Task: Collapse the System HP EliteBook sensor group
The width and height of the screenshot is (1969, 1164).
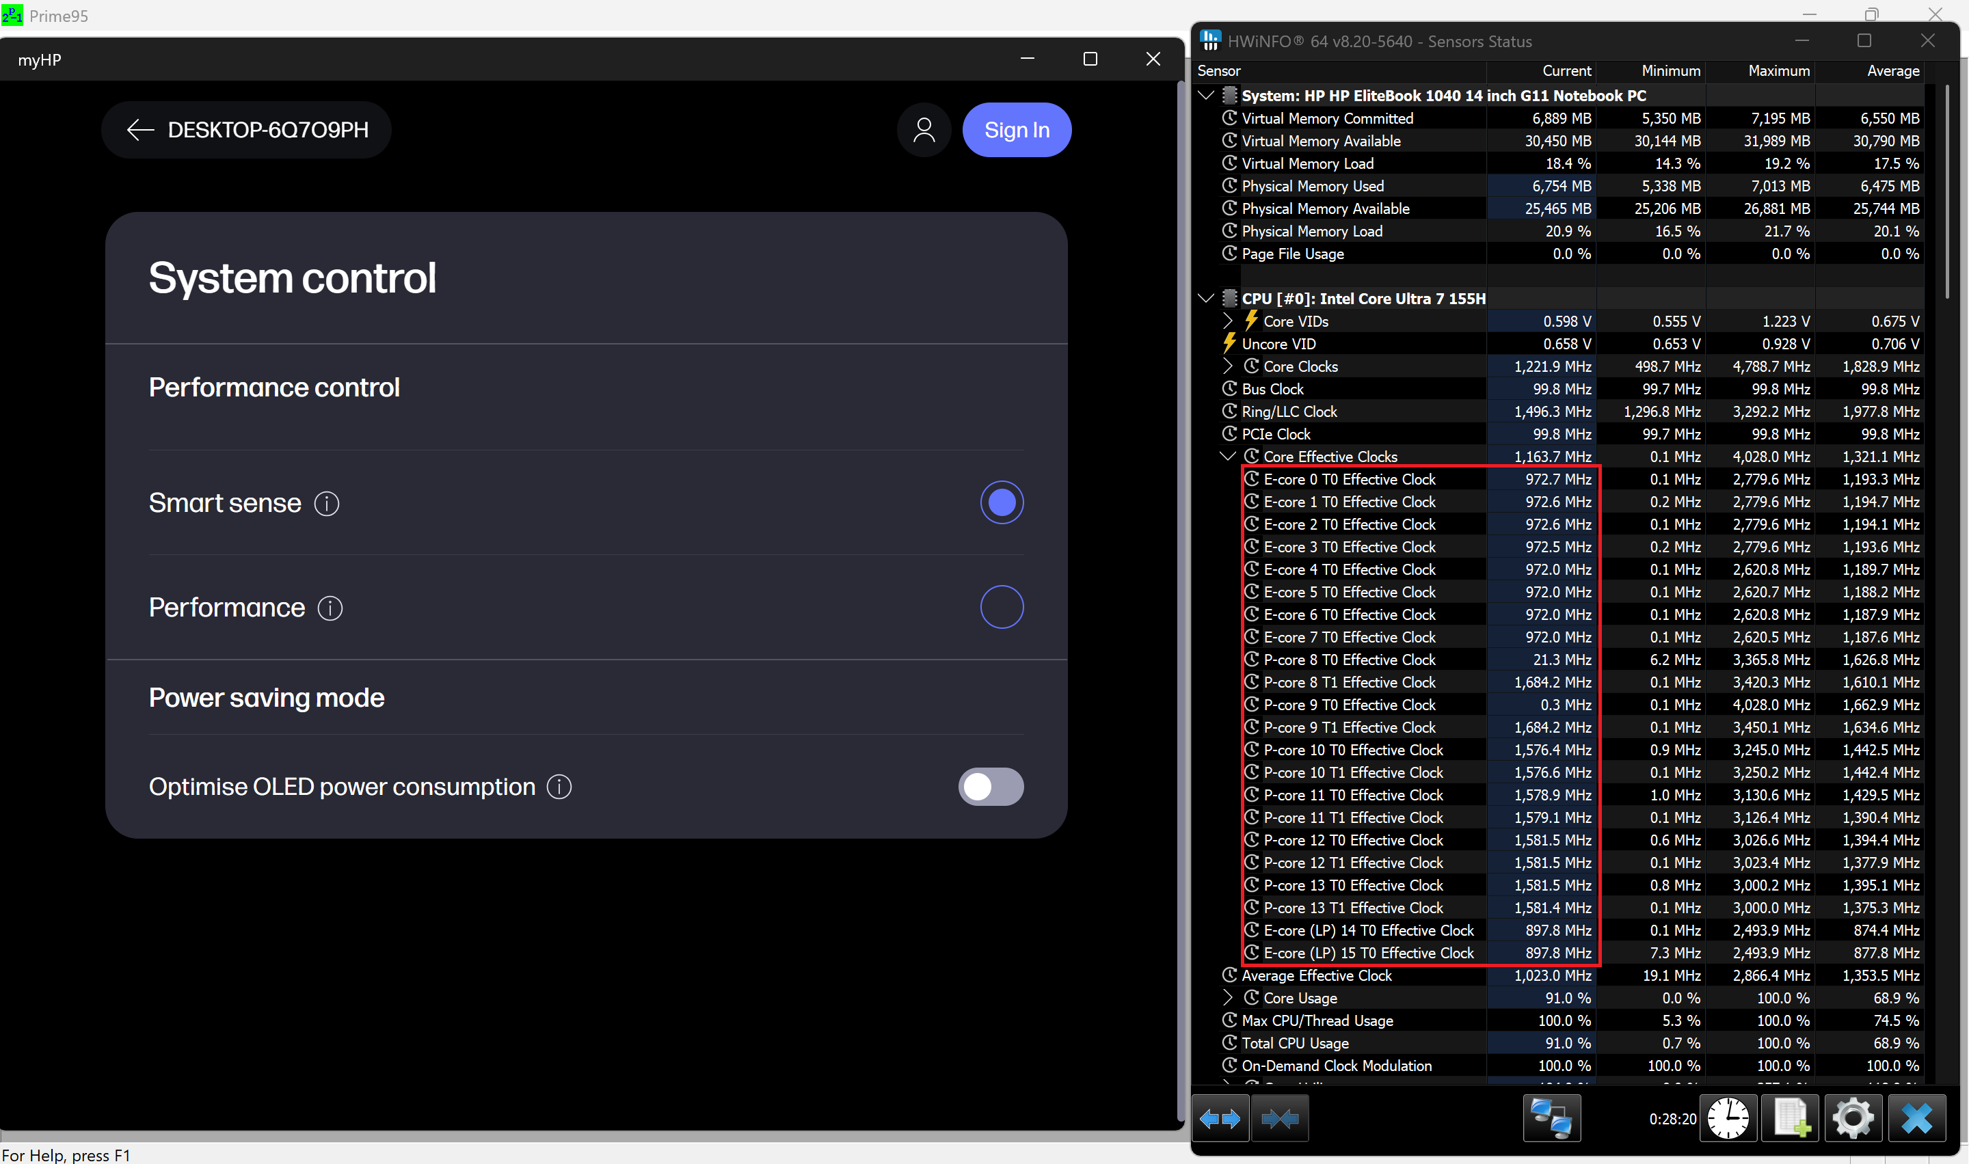Action: [1207, 96]
